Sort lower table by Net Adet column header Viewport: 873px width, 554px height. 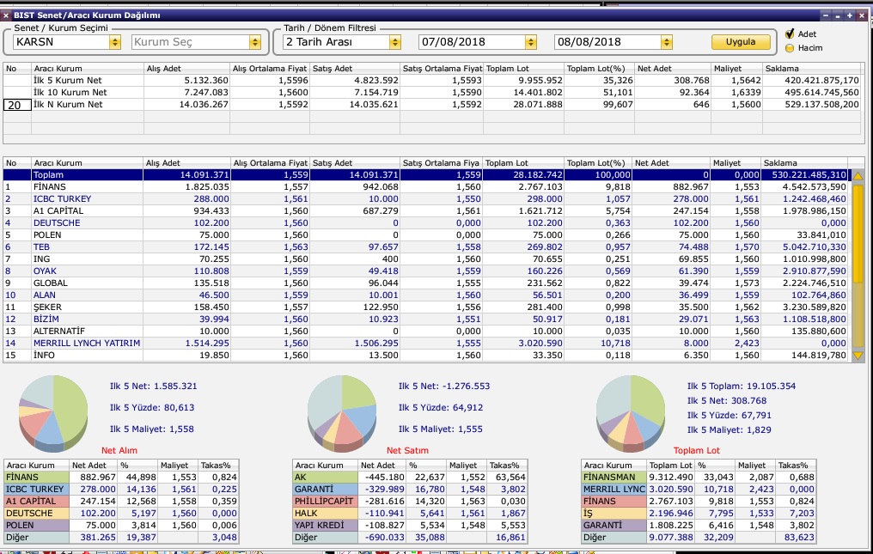pyautogui.click(x=671, y=163)
